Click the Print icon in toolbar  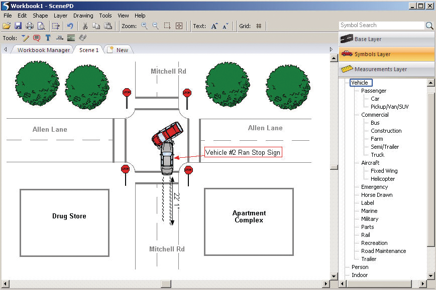coord(30,26)
